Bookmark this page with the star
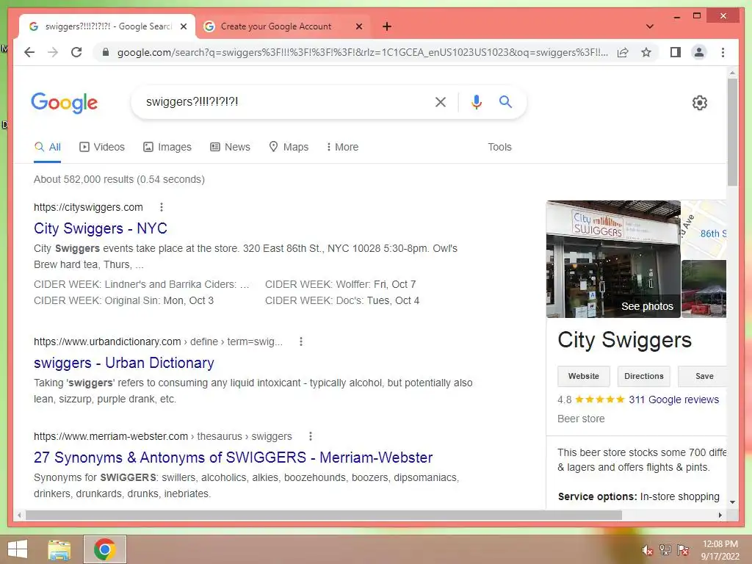The image size is (752, 564). pos(646,52)
